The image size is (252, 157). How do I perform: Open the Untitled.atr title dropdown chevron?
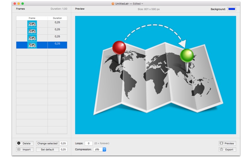click(142, 4)
